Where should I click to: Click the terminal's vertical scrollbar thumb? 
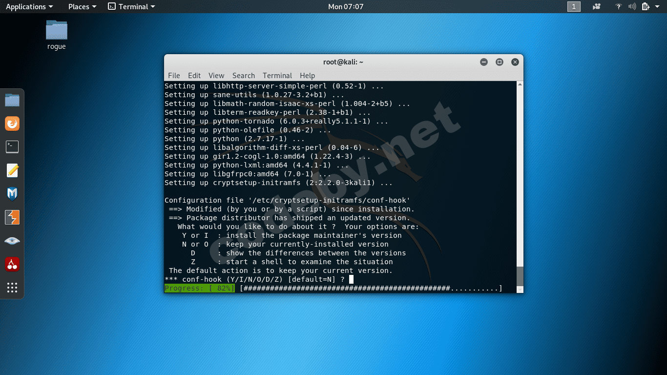(x=520, y=277)
